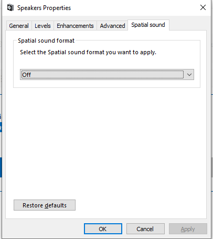Click the 'Select the Spatial sound format' instruction text
Screen dimensions: 213x239
[88, 52]
